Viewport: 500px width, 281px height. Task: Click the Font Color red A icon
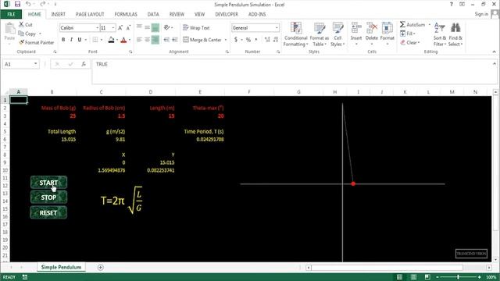pos(123,40)
